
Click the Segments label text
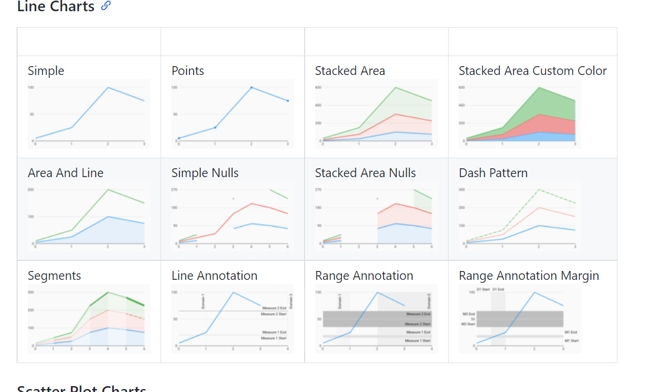click(53, 276)
